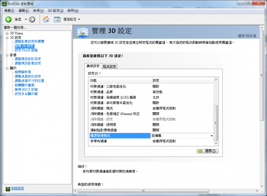Collapse the 3D 設定 tree node
Image resolution: width=267 pixels, height=196 pixels.
pyautogui.click(x=7, y=38)
